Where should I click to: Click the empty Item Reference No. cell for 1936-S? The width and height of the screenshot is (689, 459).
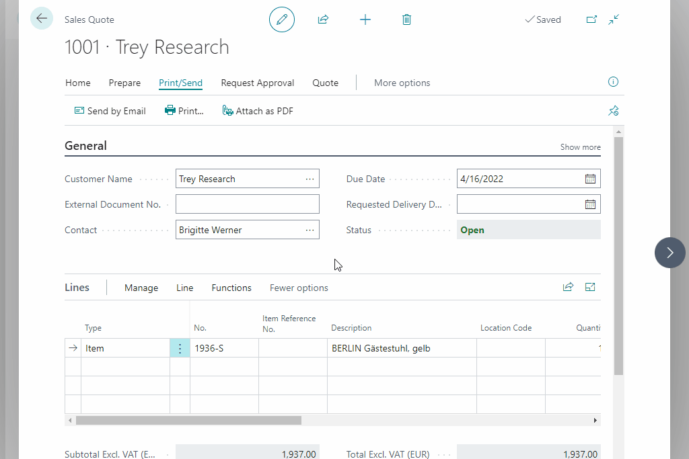(293, 348)
